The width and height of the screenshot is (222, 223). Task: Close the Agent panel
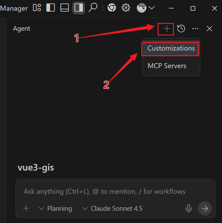(209, 29)
